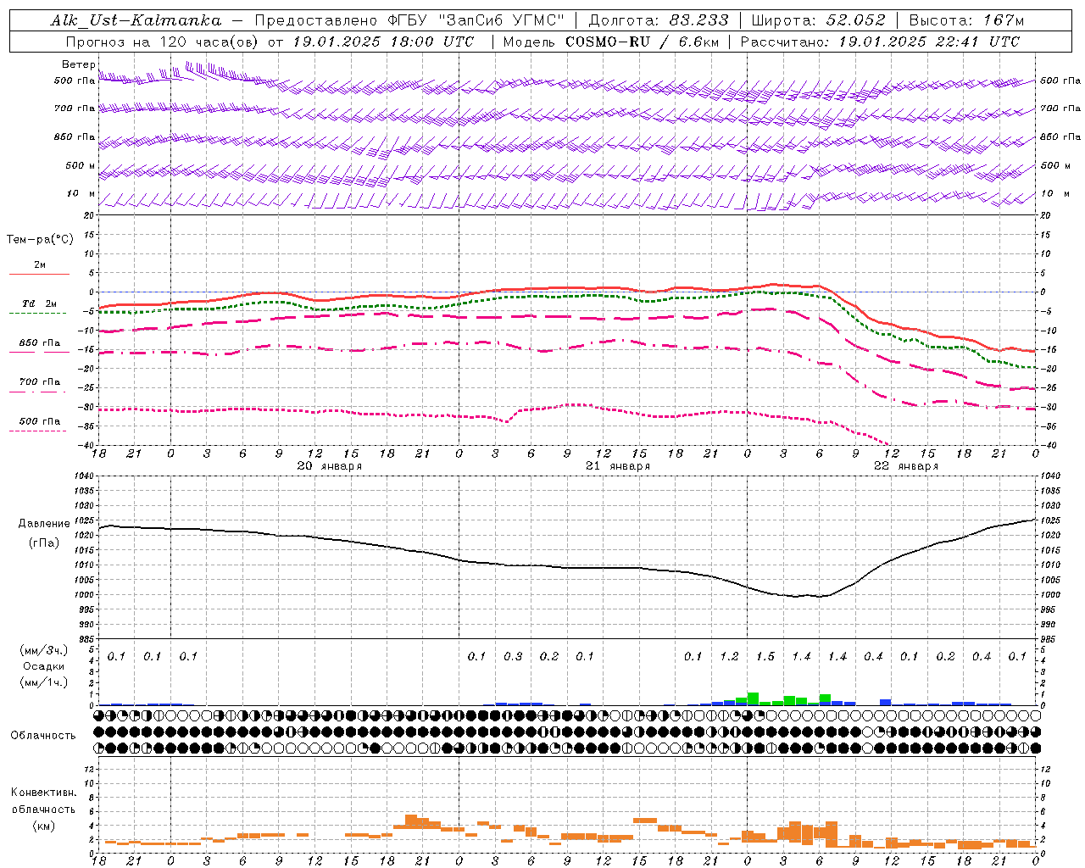Click 12 on the left convective cloud axis
Screen dimensions: 1085x868
[x=89, y=770]
